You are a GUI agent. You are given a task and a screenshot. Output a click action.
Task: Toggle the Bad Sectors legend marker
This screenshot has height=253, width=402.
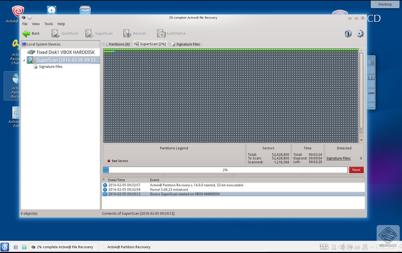(109, 161)
